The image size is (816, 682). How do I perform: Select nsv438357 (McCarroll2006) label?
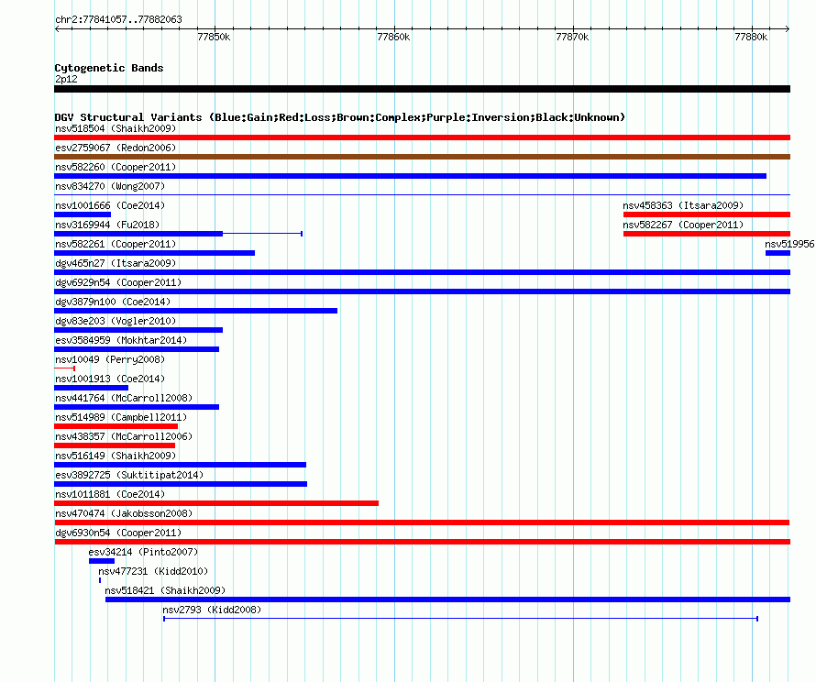pyautogui.click(x=124, y=436)
